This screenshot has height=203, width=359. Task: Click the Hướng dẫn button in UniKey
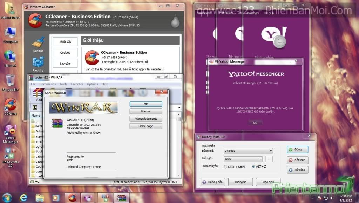[213, 182]
